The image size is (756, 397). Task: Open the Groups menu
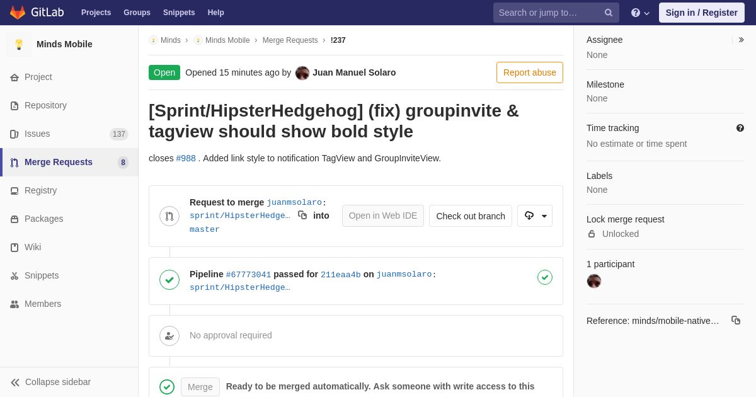(137, 13)
